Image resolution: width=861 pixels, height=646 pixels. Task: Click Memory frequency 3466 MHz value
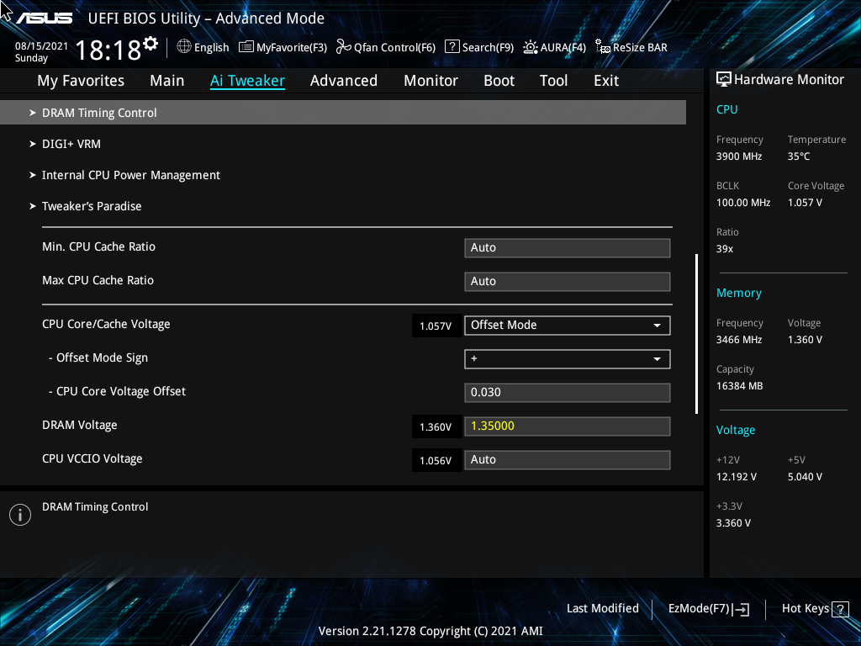[739, 340]
